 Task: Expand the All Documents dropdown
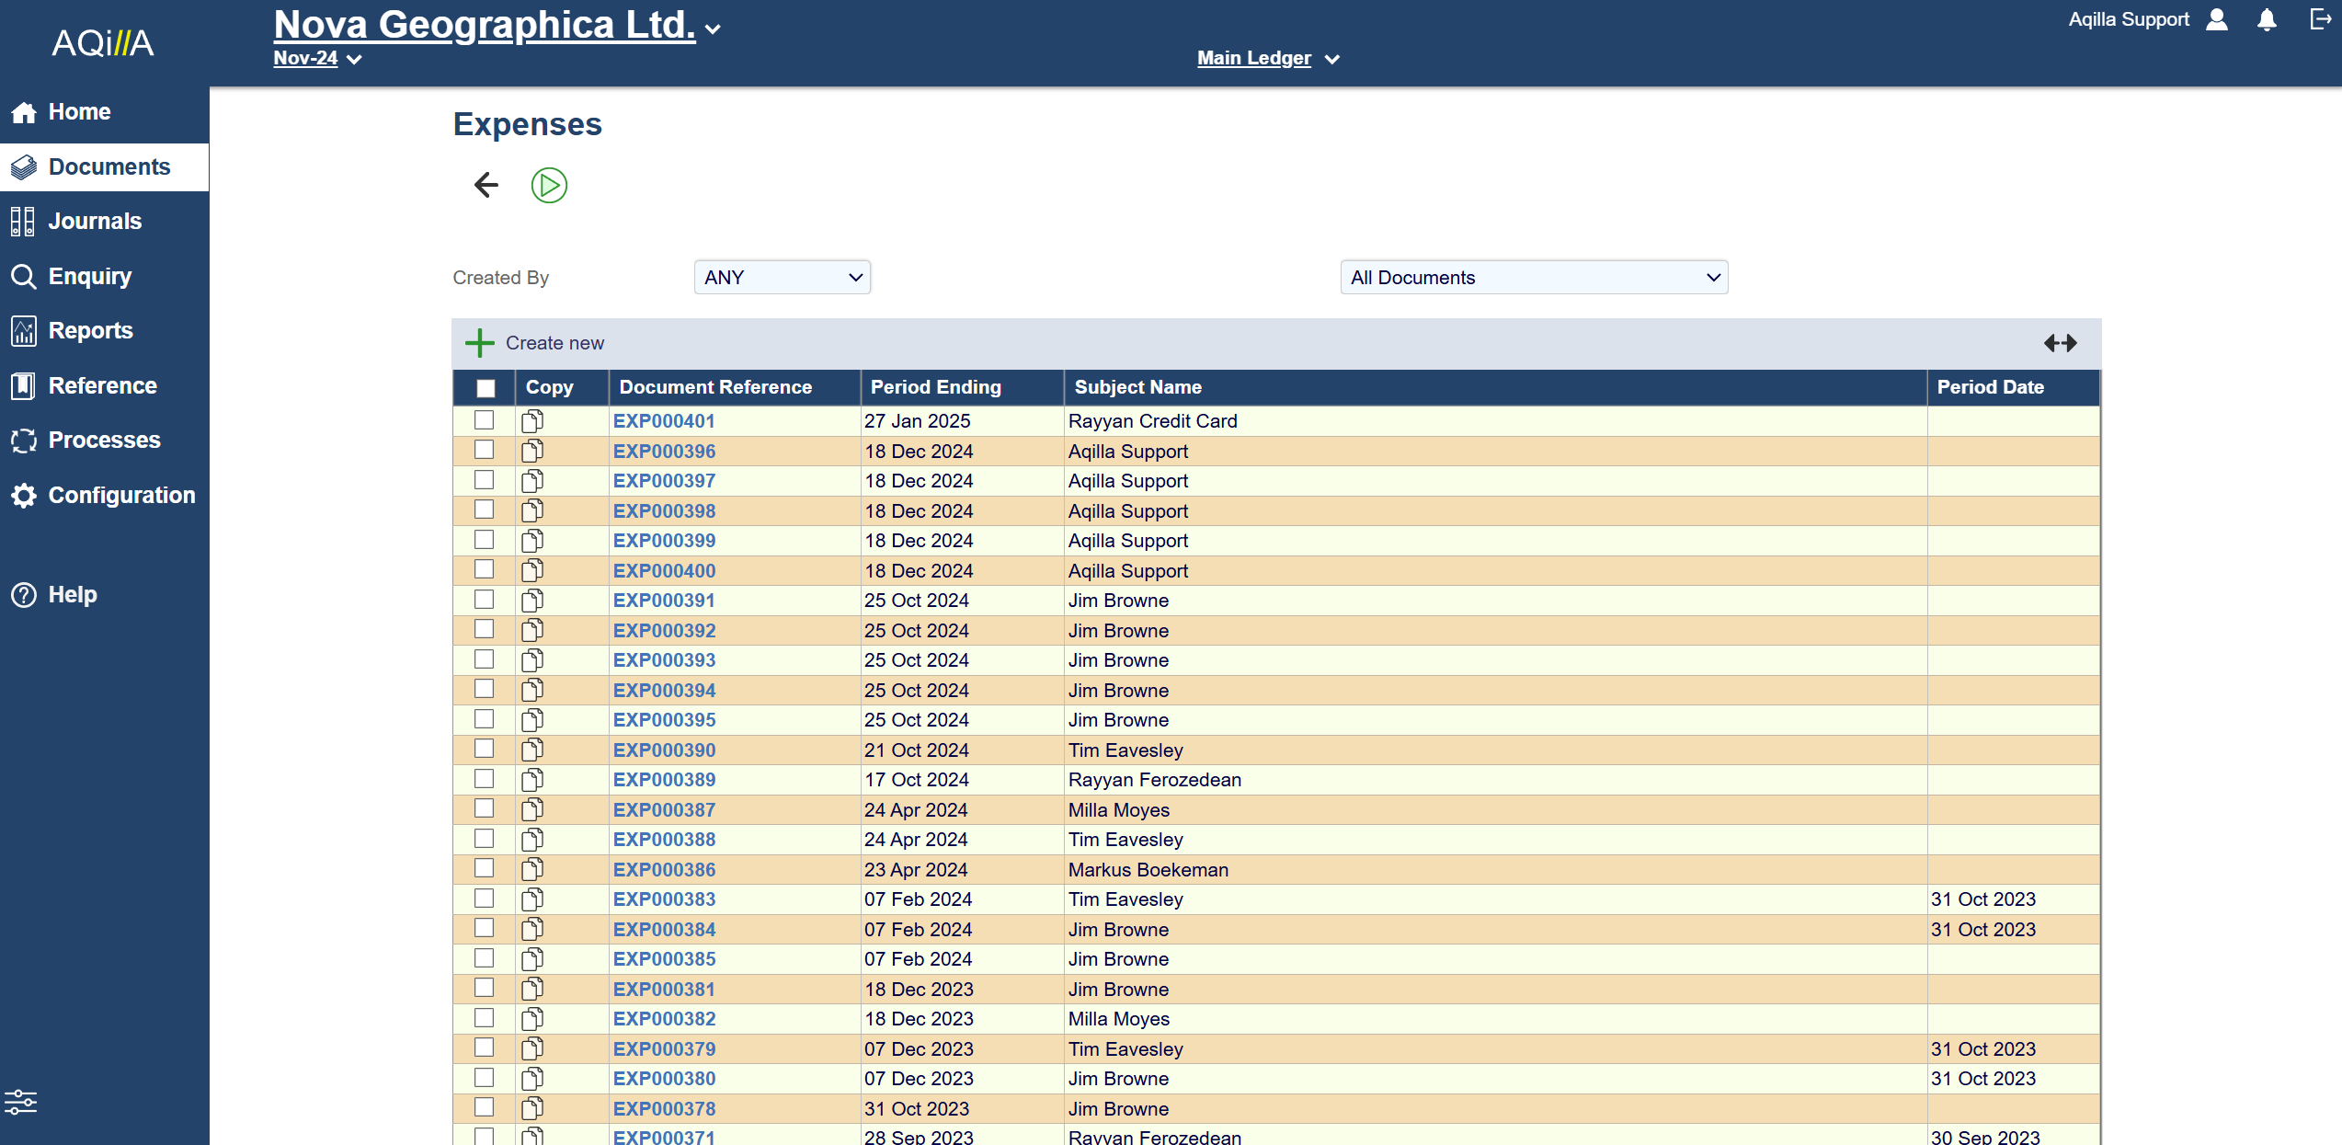coord(1534,278)
